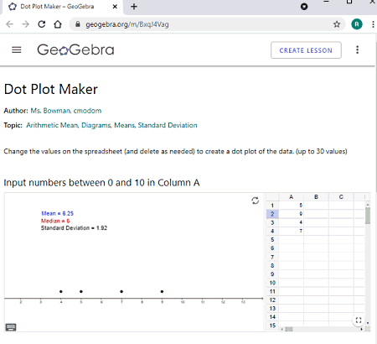This screenshot has width=377, height=344.
Task: Bookmark page with the star icon
Action: click(337, 24)
